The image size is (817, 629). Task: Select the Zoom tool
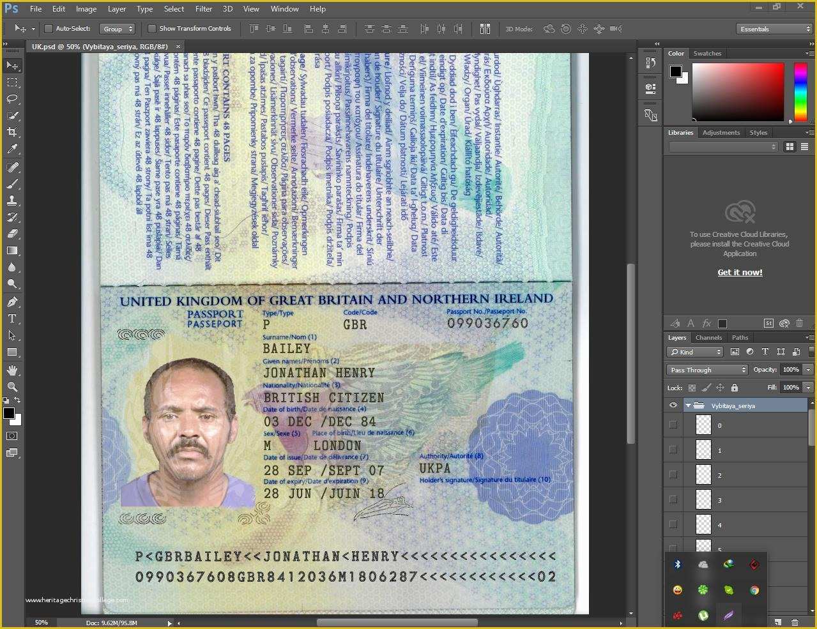pos(12,387)
